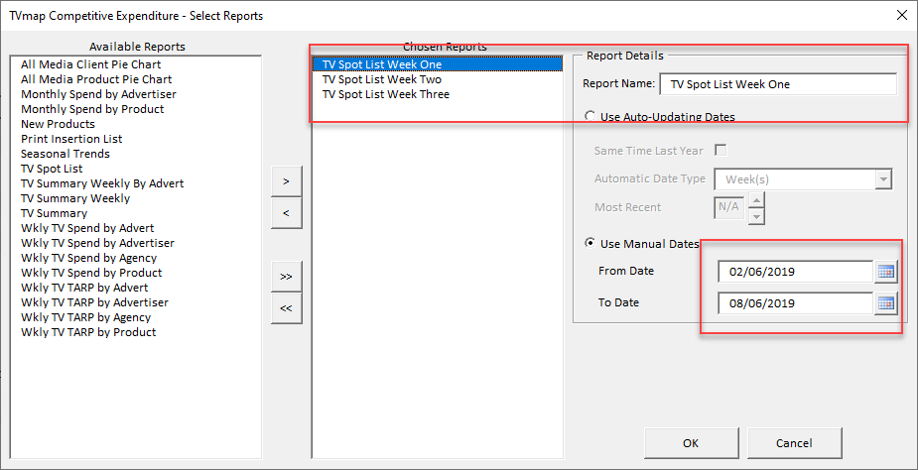The width and height of the screenshot is (918, 470).
Task: Close the Select Reports dialog window
Action: point(902,16)
